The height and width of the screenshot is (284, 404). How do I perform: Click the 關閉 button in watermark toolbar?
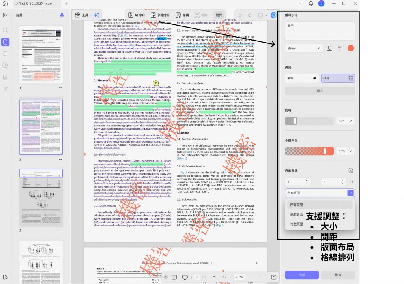click(219, 15)
